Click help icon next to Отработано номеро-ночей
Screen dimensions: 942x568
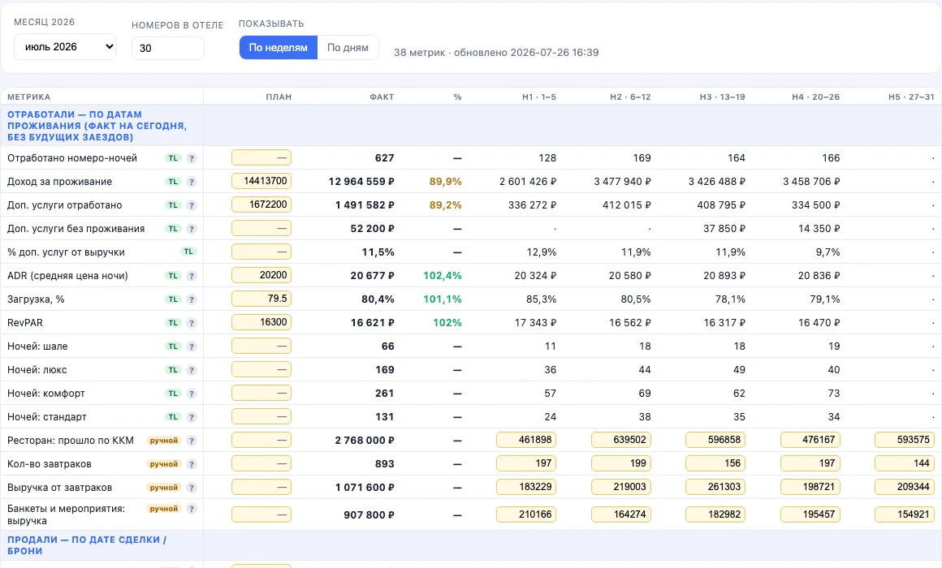click(x=192, y=158)
